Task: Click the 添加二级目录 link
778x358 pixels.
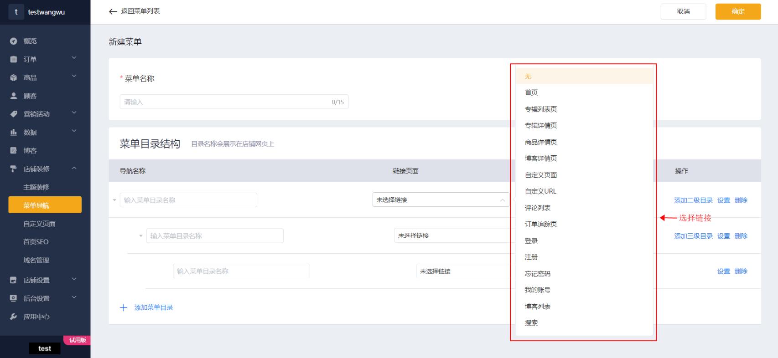Action: pos(693,200)
